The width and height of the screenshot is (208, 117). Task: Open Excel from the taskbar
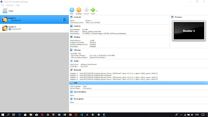pyautogui.click(x=65, y=115)
